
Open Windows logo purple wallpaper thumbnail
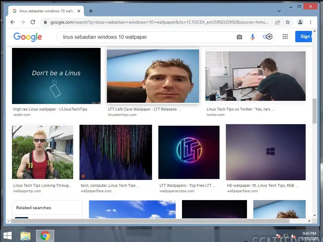click(266, 152)
